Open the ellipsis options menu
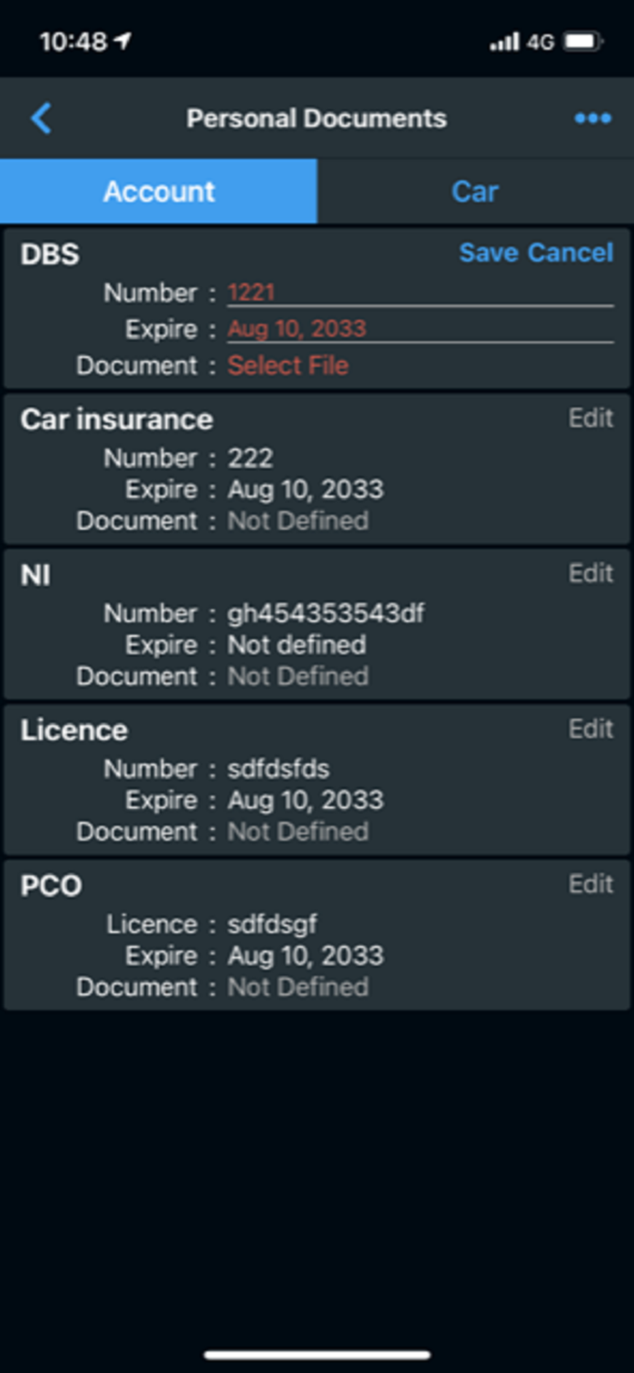Screen dimensions: 634x1373 (591, 117)
